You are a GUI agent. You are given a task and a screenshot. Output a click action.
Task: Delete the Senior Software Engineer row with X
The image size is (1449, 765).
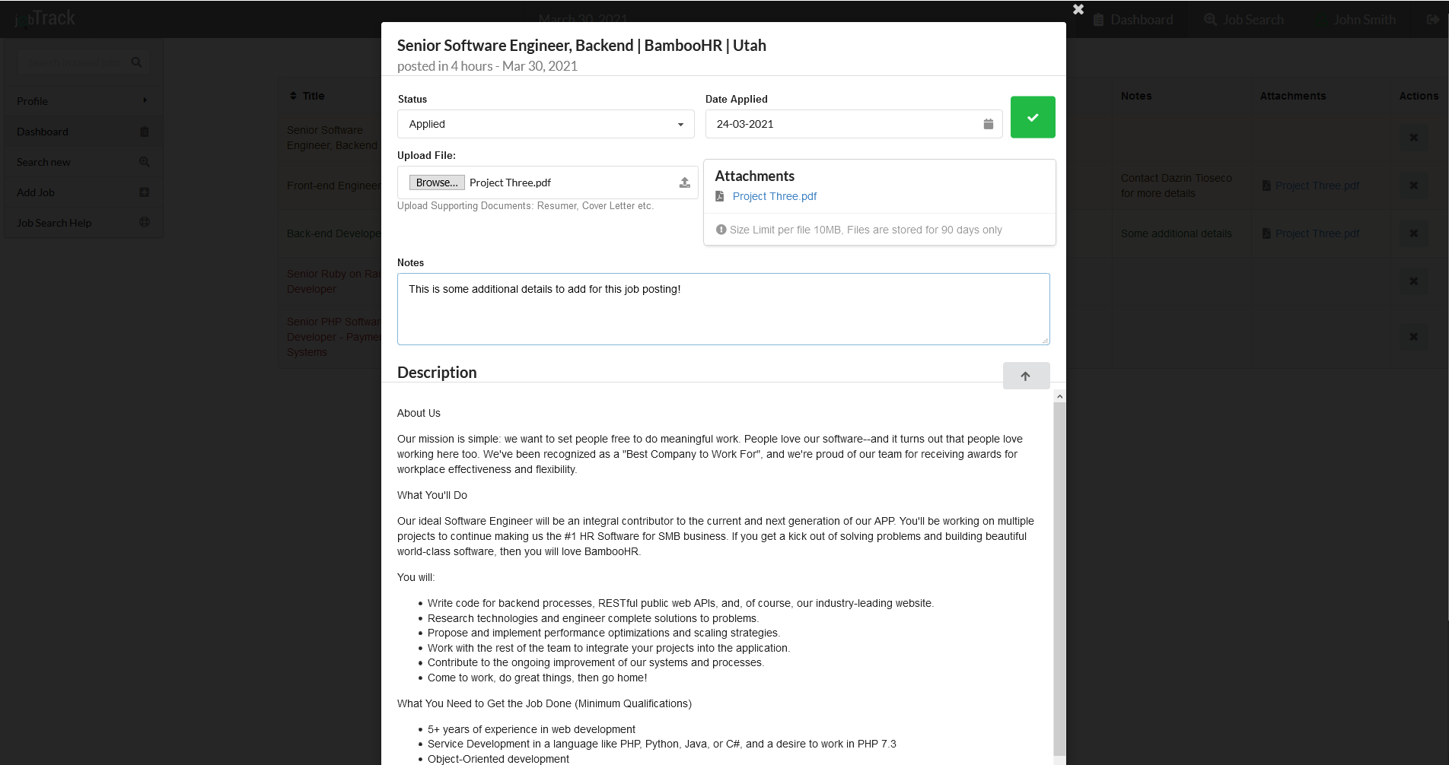click(x=1413, y=138)
